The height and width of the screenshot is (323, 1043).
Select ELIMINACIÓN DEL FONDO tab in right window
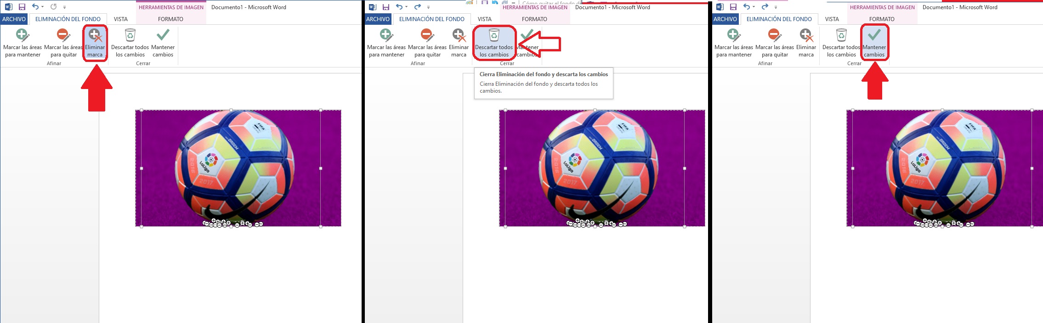coord(779,19)
